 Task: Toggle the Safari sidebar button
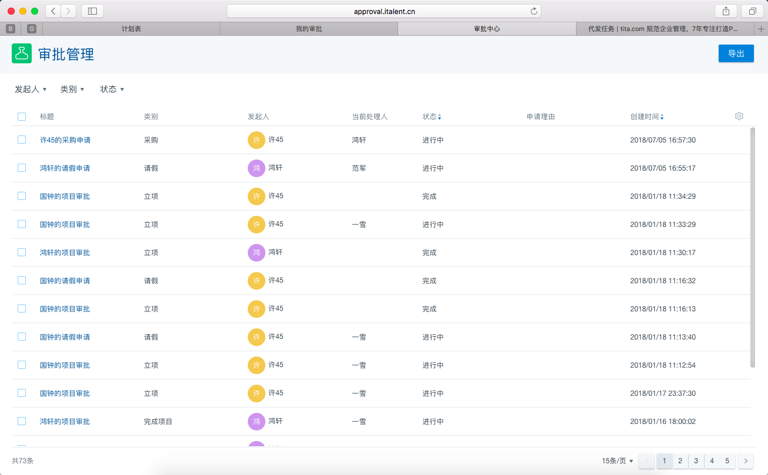pyautogui.click(x=92, y=11)
